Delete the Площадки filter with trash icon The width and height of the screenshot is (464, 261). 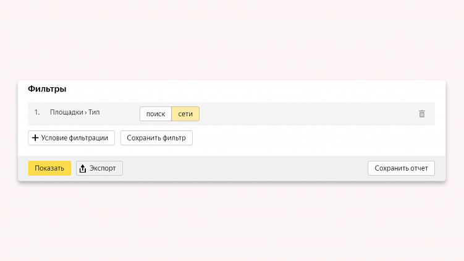pos(422,114)
